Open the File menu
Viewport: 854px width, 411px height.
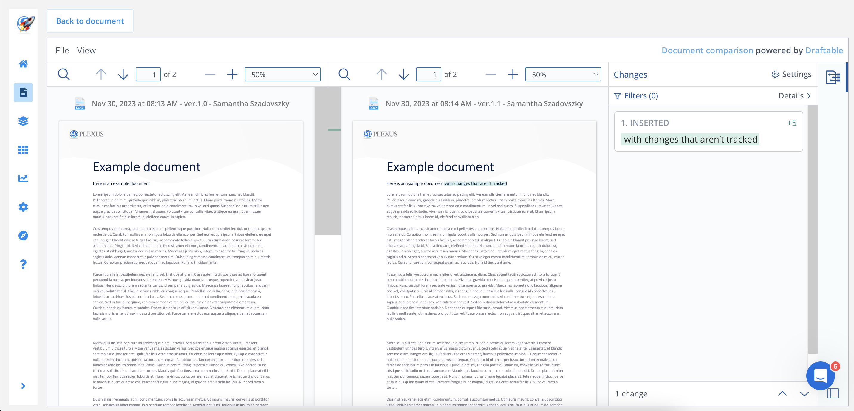[62, 50]
